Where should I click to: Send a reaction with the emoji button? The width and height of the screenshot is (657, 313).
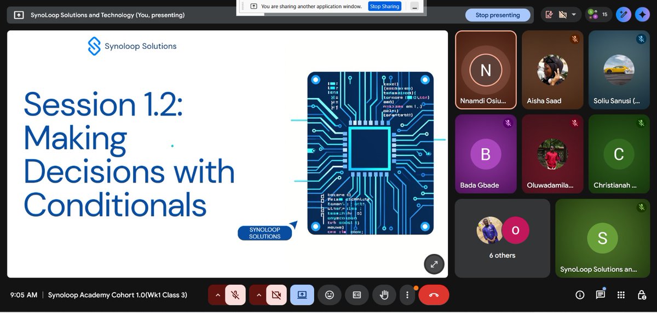pos(330,295)
